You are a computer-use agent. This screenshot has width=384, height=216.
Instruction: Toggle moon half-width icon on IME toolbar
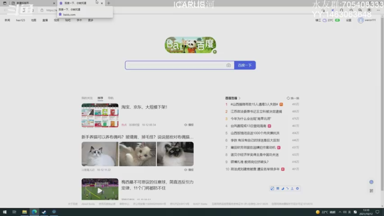coord(283,189)
